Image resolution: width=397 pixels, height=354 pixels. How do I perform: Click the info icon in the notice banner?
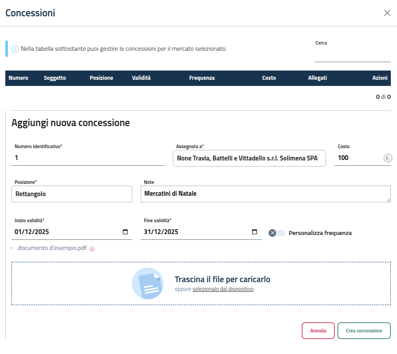pyautogui.click(x=15, y=49)
